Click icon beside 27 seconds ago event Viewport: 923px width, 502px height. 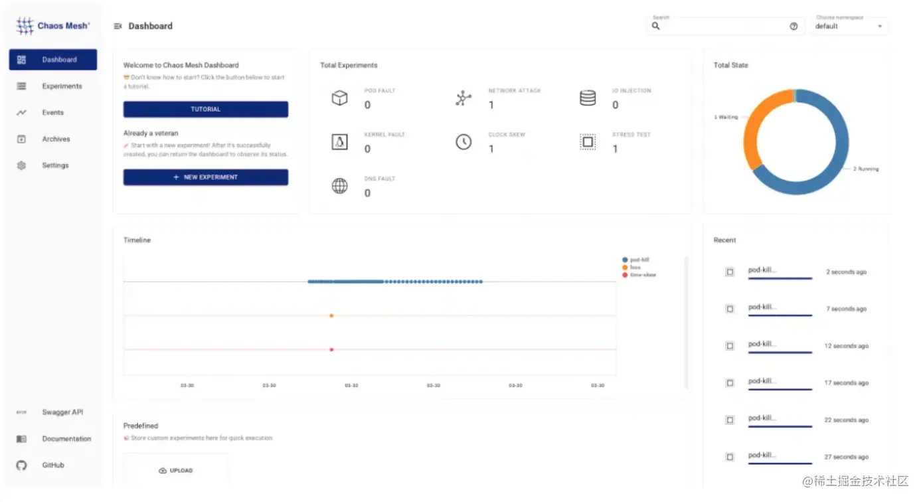click(x=730, y=458)
